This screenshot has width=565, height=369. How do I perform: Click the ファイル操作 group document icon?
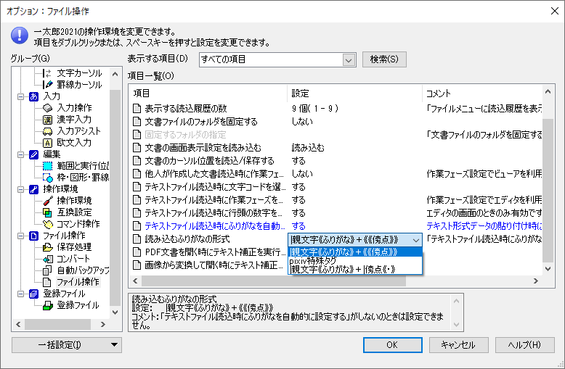pyautogui.click(x=33, y=236)
